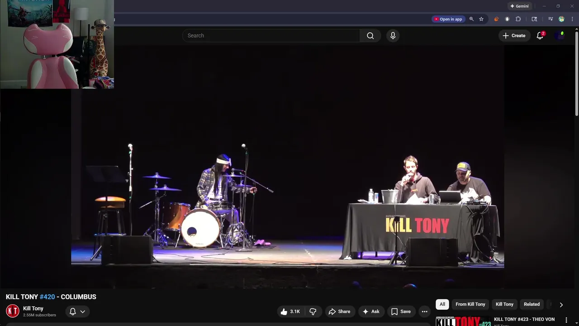The height and width of the screenshot is (326, 579).
Task: Open the Kill Tony channel name link
Action: [x=33, y=308]
